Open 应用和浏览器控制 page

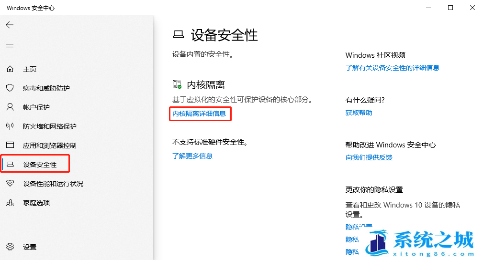pyautogui.click(x=50, y=146)
